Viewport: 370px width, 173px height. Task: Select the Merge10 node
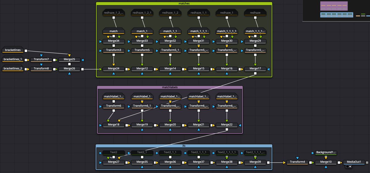(x=326, y=162)
